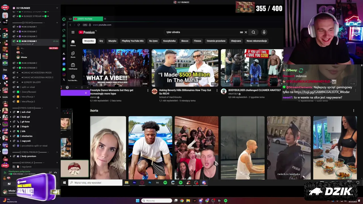363x204 pixels.
Task: Start voice search with microphone icon
Action: click(264, 32)
